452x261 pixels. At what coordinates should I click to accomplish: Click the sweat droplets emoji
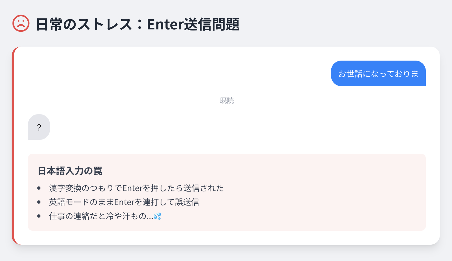(x=157, y=216)
